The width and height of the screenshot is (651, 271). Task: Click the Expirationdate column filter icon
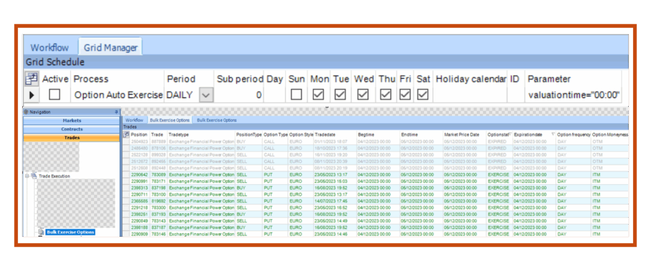554,135
